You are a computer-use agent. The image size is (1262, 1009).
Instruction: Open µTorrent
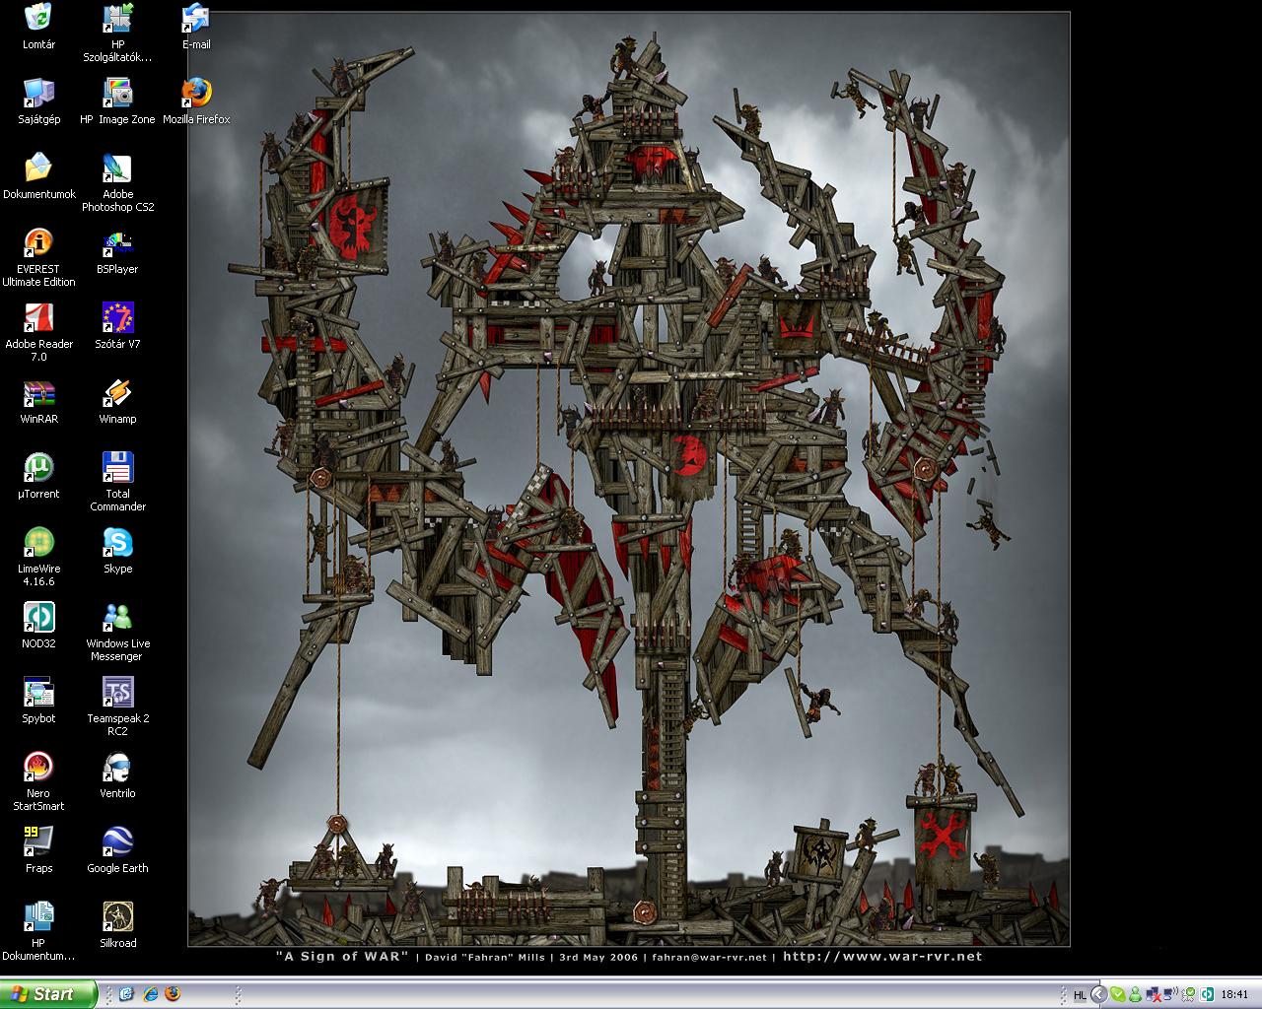pyautogui.click(x=37, y=467)
